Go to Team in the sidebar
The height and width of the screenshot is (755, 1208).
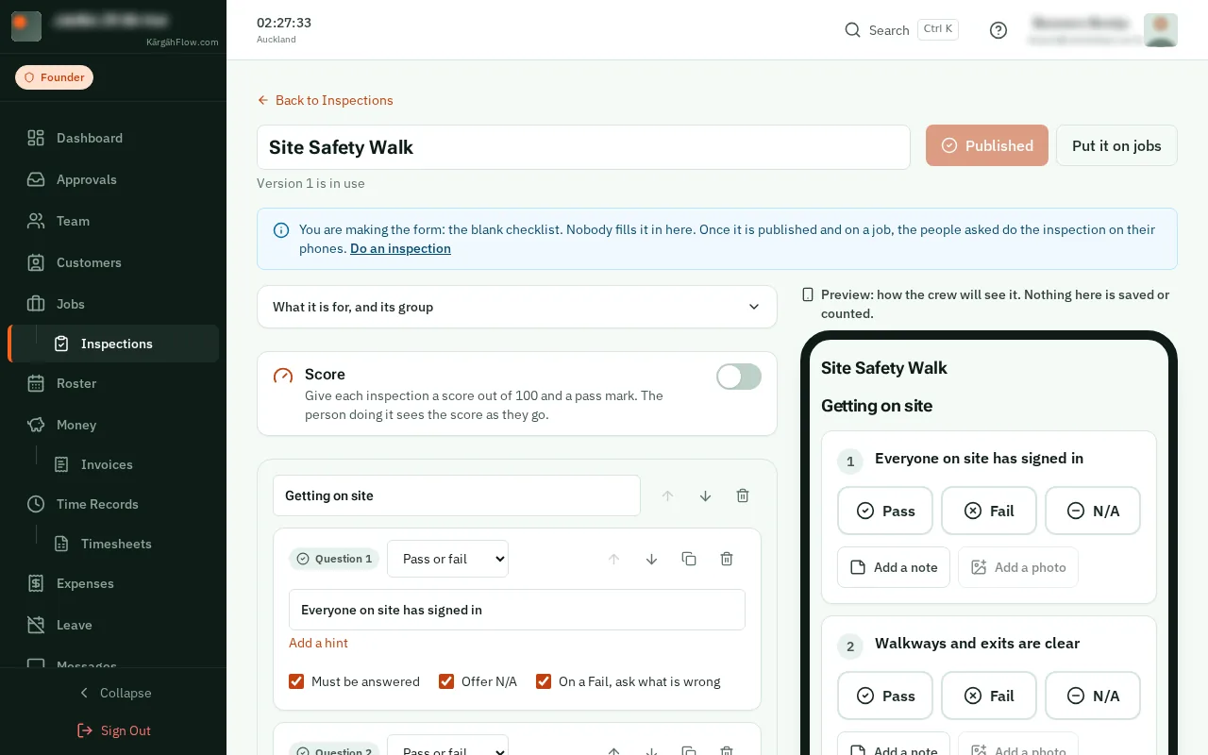tap(113, 221)
